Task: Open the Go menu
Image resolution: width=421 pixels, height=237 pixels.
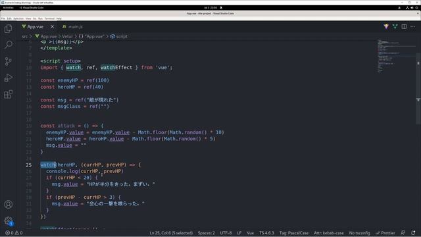Action: pos(35,18)
